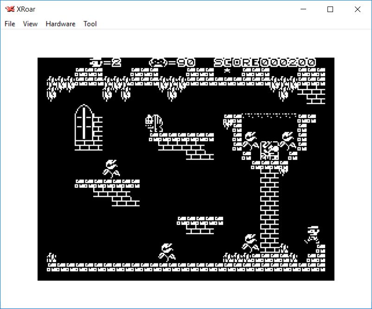Click the plant on the floor center
Image resolution: width=372 pixels, height=309 pixels.
coord(167,252)
